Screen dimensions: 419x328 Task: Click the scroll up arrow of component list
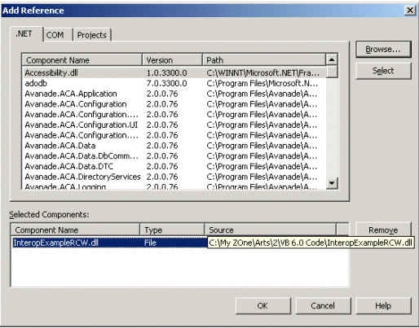pyautogui.click(x=332, y=59)
